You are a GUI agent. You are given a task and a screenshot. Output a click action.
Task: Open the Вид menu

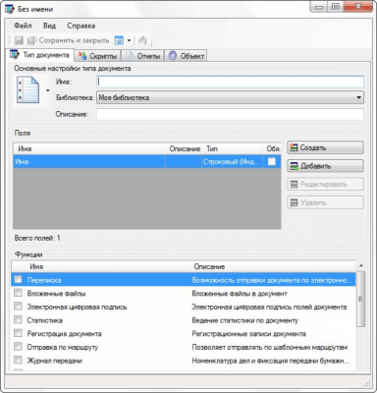tap(49, 26)
